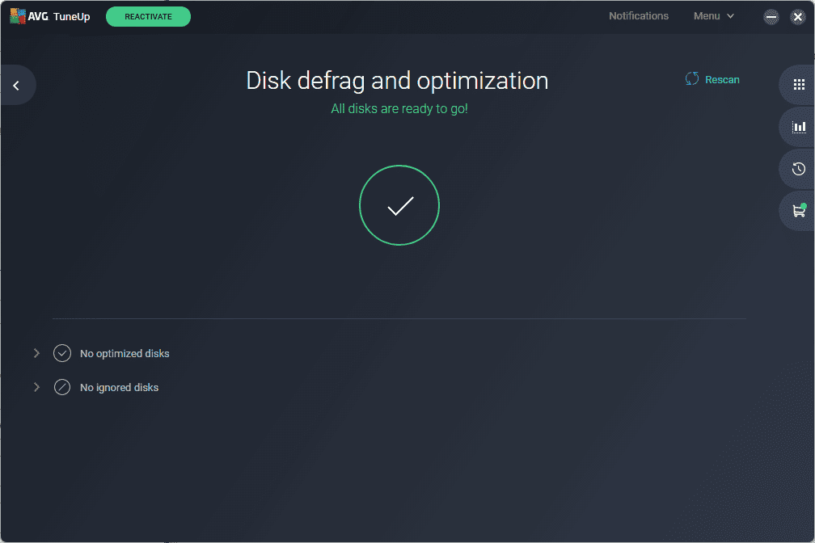Click the Rescan link

tap(712, 79)
